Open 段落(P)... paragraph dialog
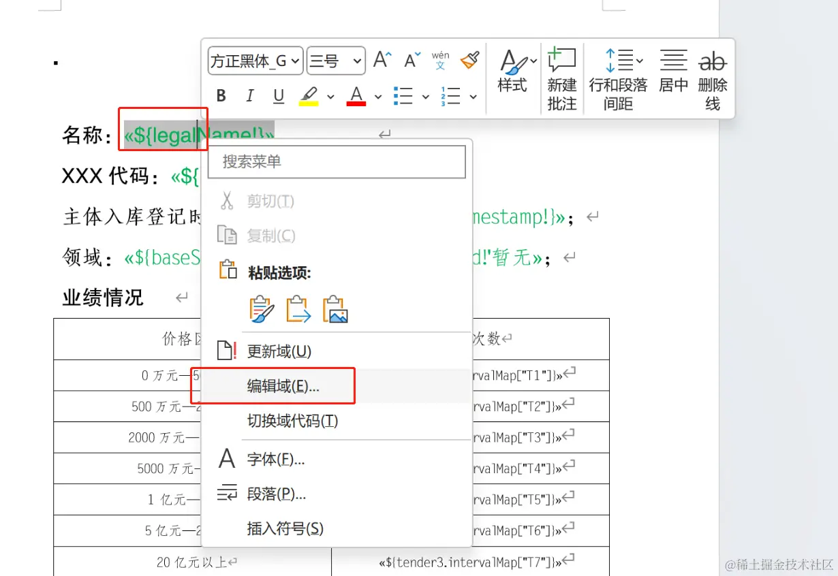 coord(336,494)
